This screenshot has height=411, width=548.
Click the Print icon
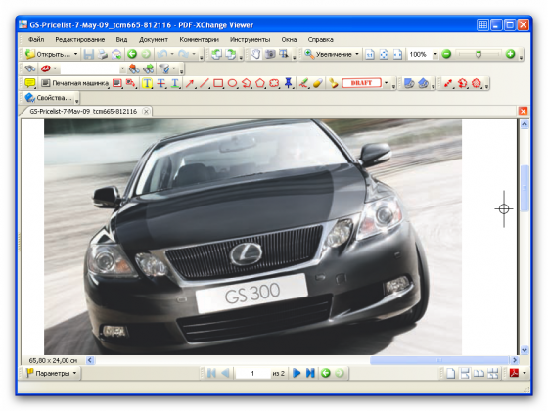pos(103,54)
